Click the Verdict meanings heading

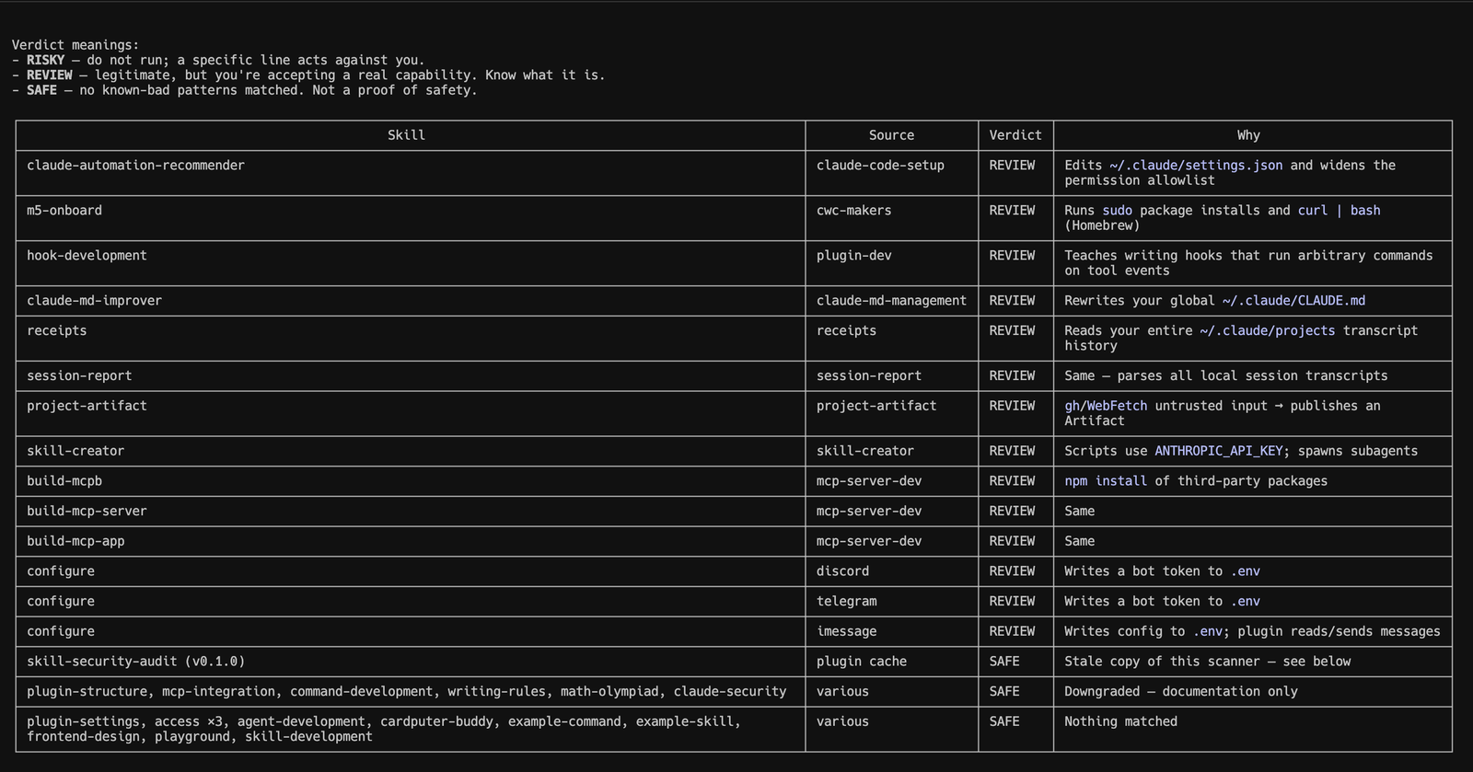pos(75,45)
